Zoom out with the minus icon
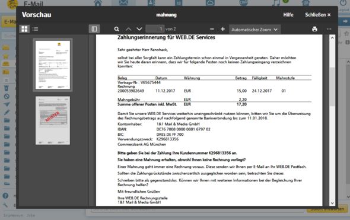 [212, 29]
